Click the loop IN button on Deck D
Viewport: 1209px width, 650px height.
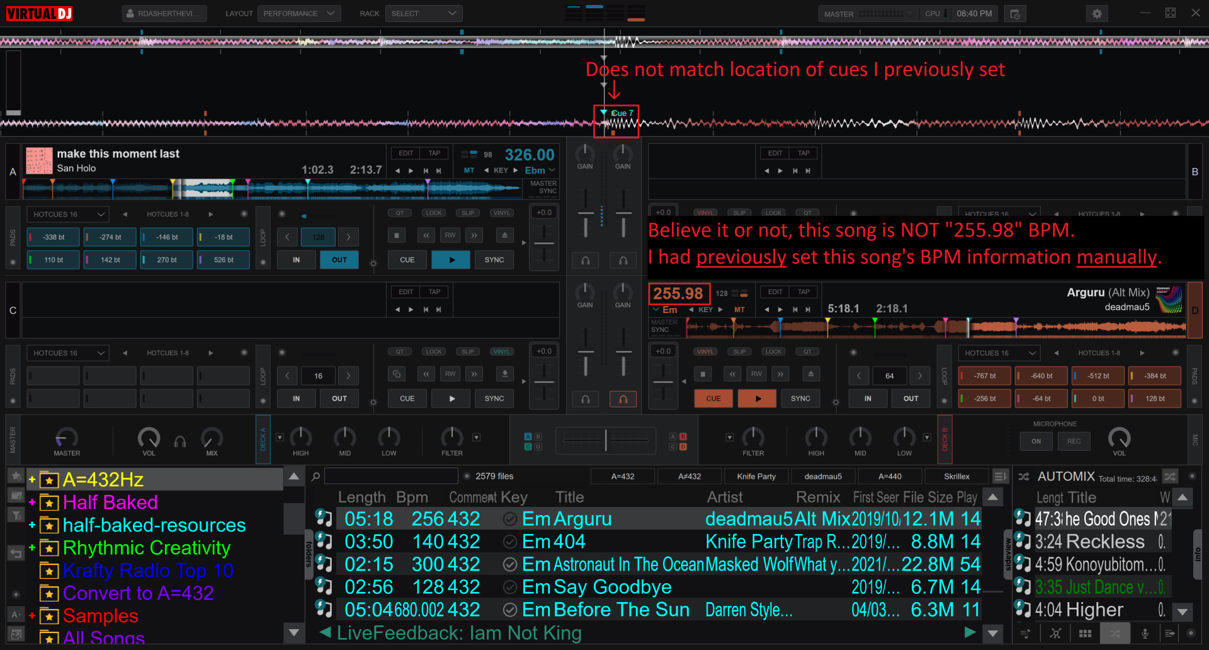(868, 398)
